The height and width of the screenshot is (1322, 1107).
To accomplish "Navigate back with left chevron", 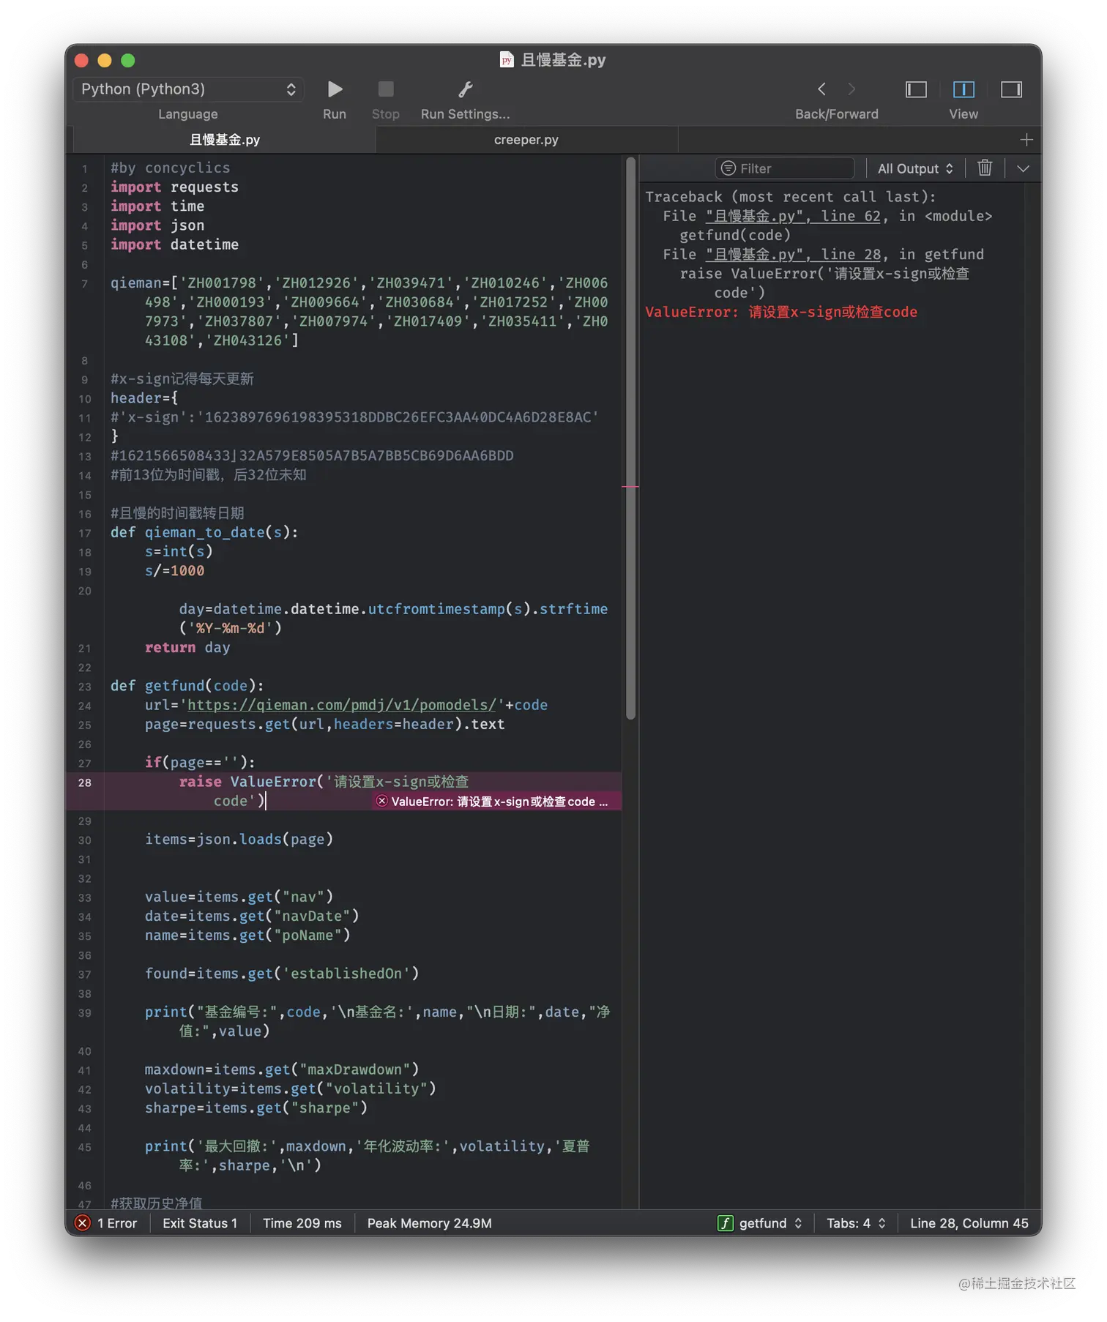I will point(821,89).
